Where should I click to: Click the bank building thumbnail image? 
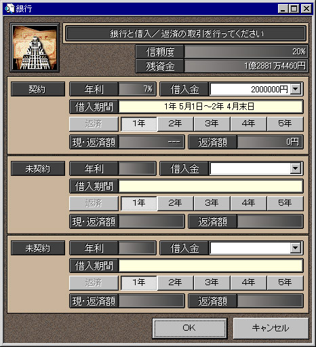coord(35,48)
